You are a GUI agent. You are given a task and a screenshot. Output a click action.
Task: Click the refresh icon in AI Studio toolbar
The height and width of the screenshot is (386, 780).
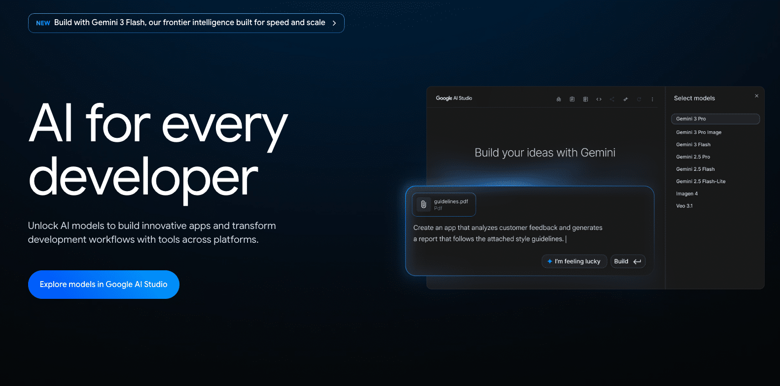pos(639,99)
